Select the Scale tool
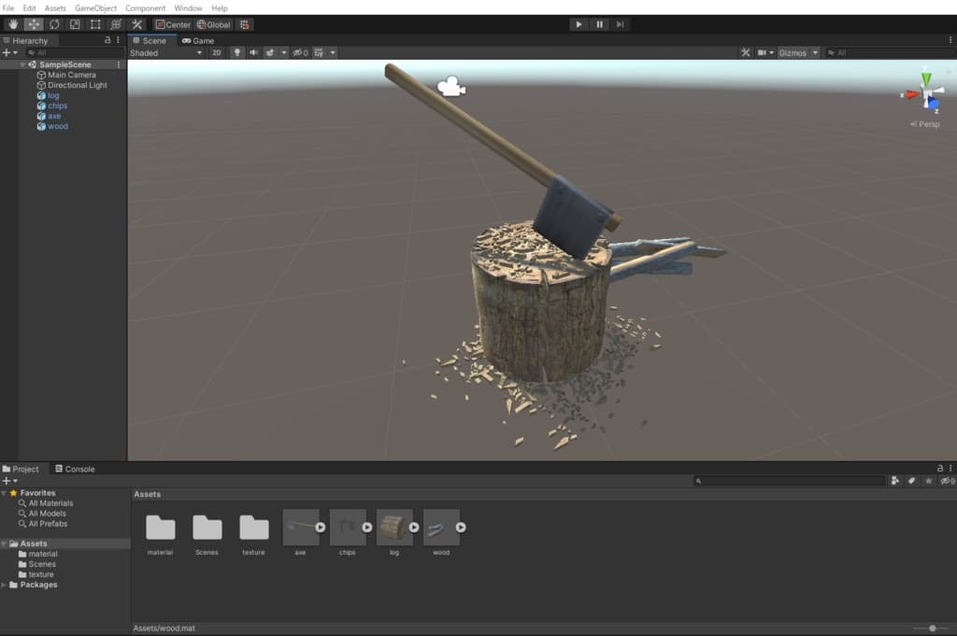Viewport: 957px width, 636px height. point(75,24)
